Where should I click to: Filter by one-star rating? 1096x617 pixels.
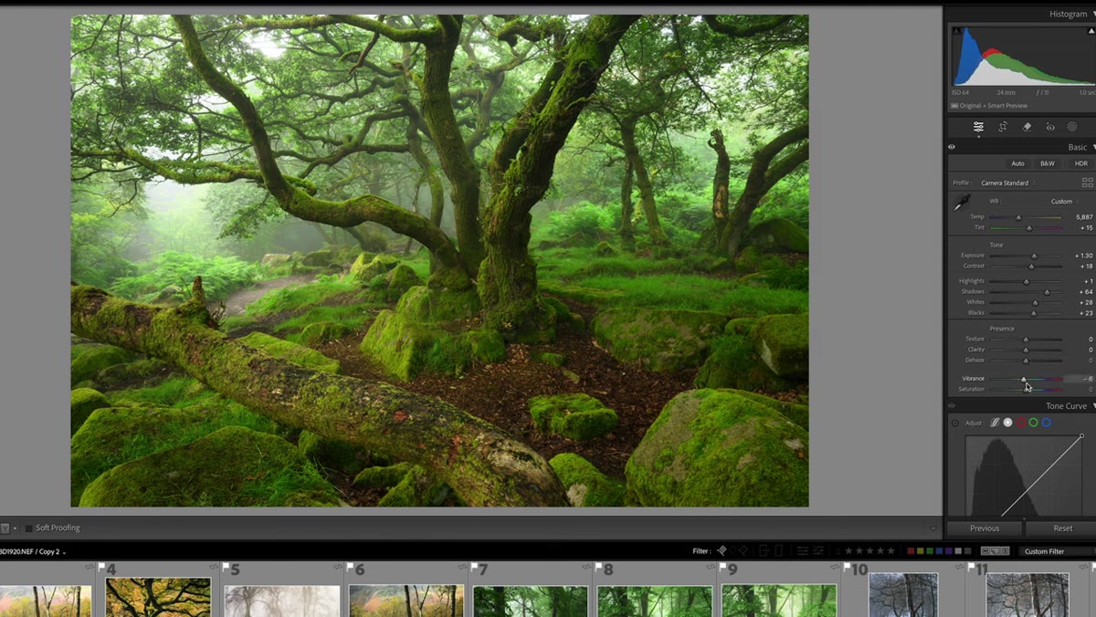[848, 551]
